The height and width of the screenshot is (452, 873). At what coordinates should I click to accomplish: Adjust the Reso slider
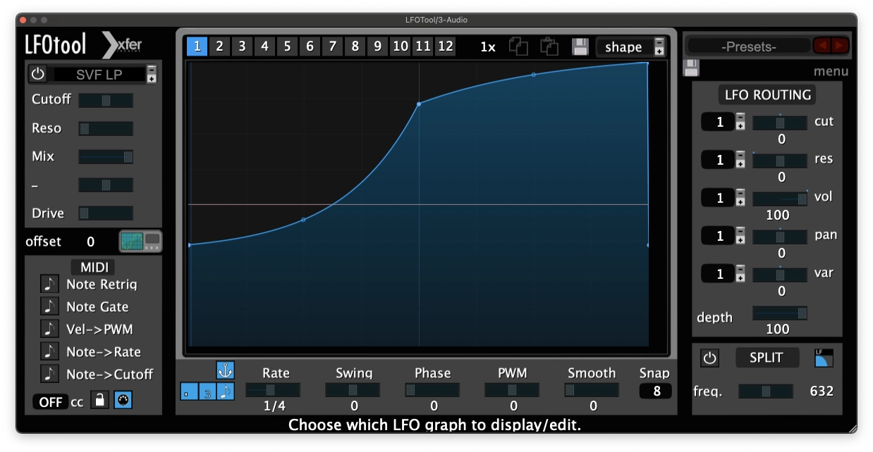(x=106, y=129)
